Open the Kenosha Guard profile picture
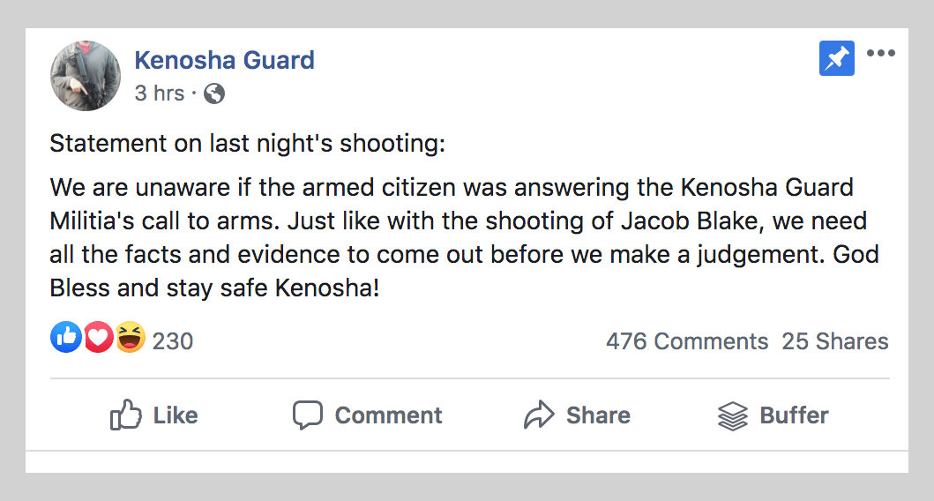 click(x=86, y=76)
